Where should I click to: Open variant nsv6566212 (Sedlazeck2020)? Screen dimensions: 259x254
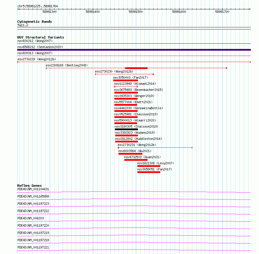[40, 47]
